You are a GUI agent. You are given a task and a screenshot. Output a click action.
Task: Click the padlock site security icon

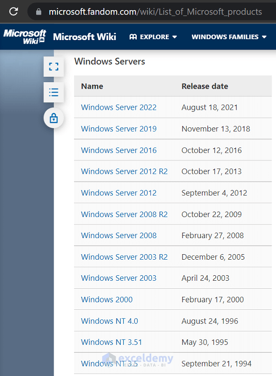(x=39, y=12)
